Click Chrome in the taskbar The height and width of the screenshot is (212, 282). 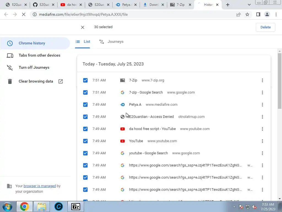pos(25,206)
